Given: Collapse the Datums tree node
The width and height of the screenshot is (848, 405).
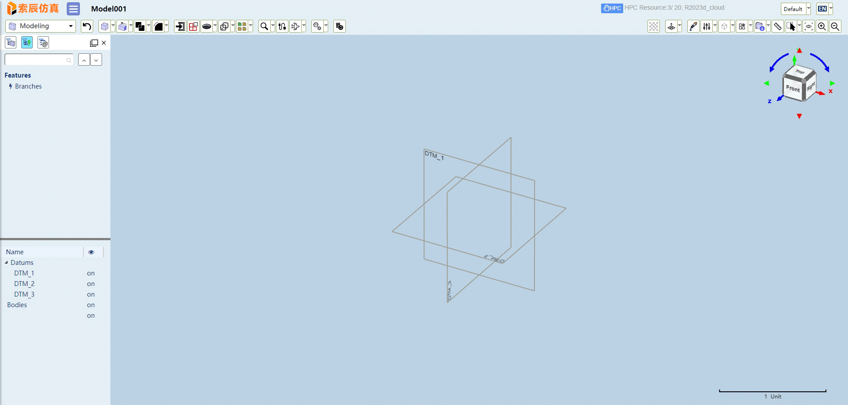Looking at the screenshot, I should click(6, 263).
